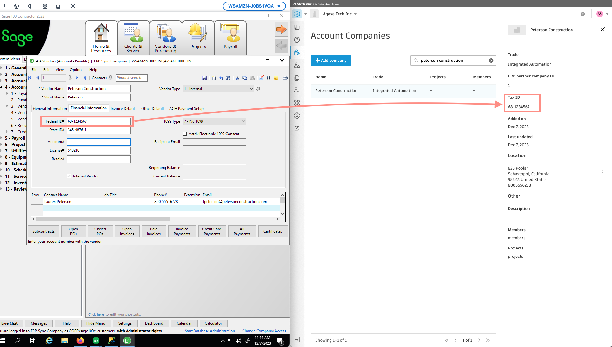Viewport: 612px width, 347px height.
Task: Open the Options menu
Action: point(76,70)
